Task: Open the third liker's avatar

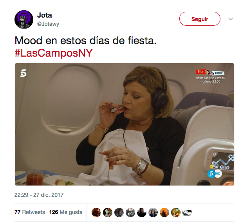Action: [119, 212]
